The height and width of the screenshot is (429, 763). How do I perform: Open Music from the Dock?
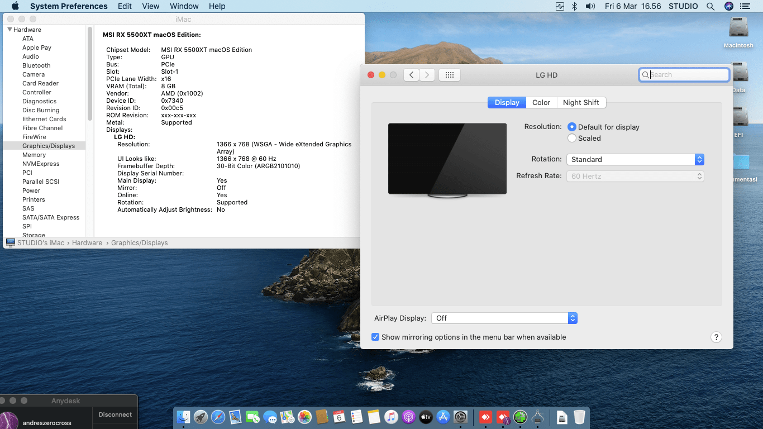pos(391,417)
